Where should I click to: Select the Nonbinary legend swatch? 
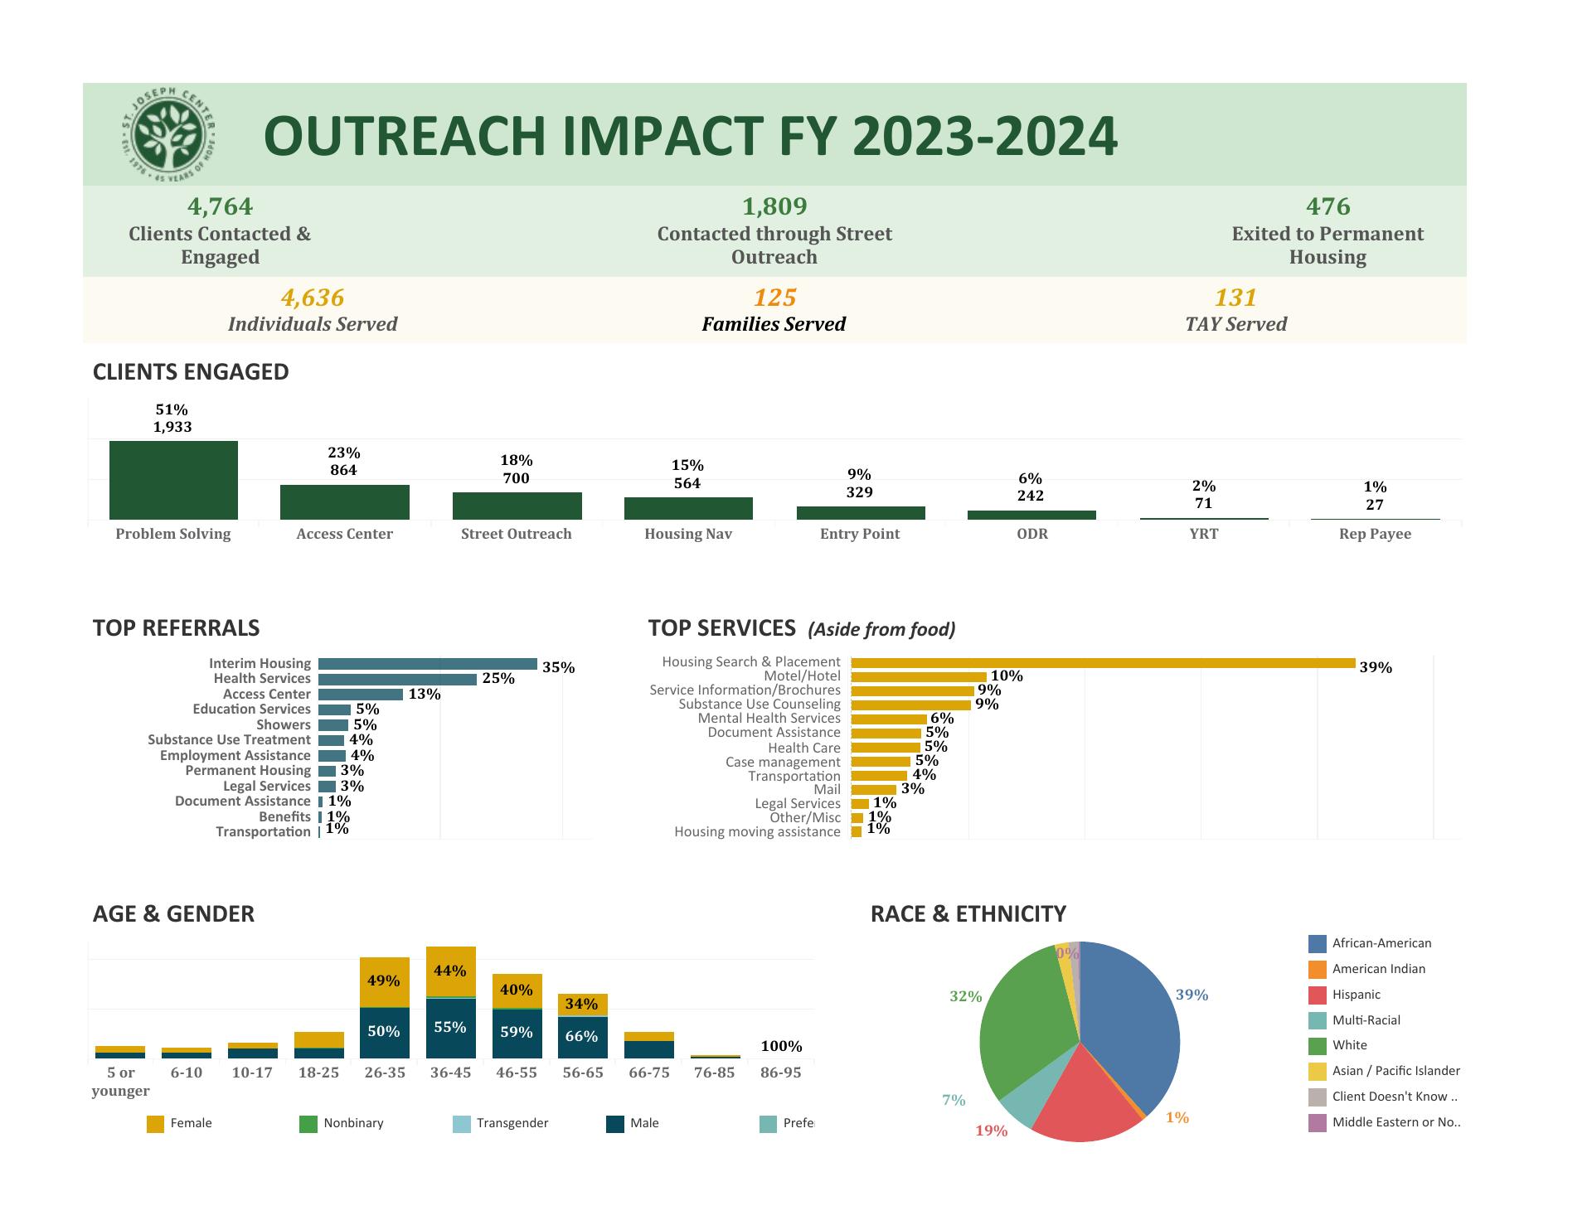pyautogui.click(x=308, y=1124)
